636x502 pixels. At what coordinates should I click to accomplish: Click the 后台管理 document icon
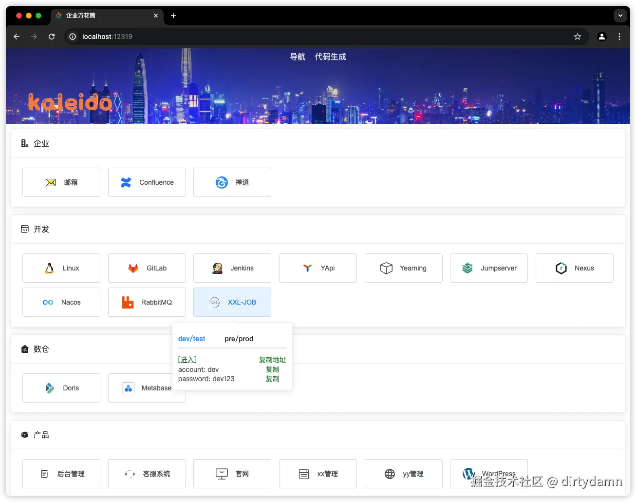pos(44,474)
